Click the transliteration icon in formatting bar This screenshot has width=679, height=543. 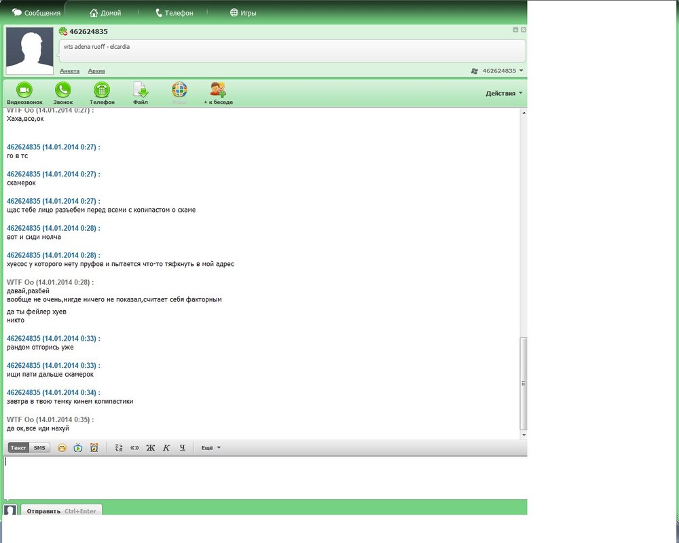pos(118,448)
